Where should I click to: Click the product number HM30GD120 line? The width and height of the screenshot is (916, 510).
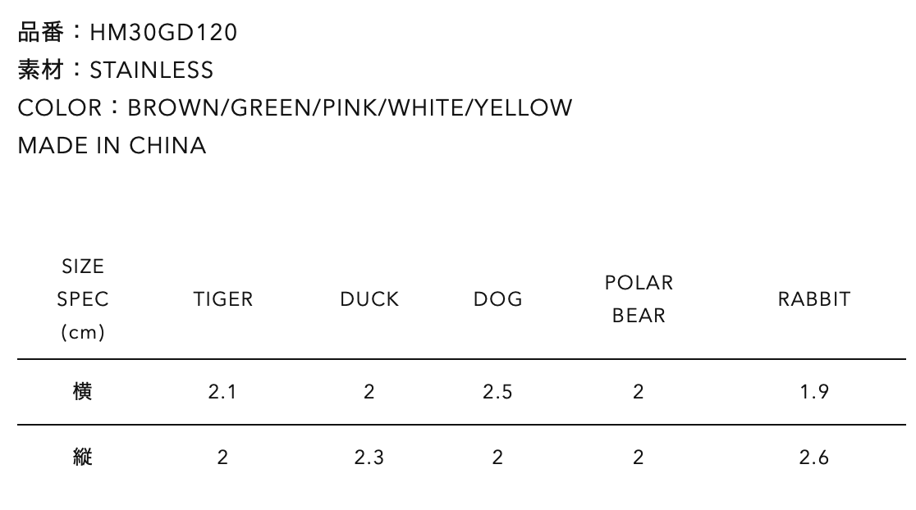click(127, 33)
